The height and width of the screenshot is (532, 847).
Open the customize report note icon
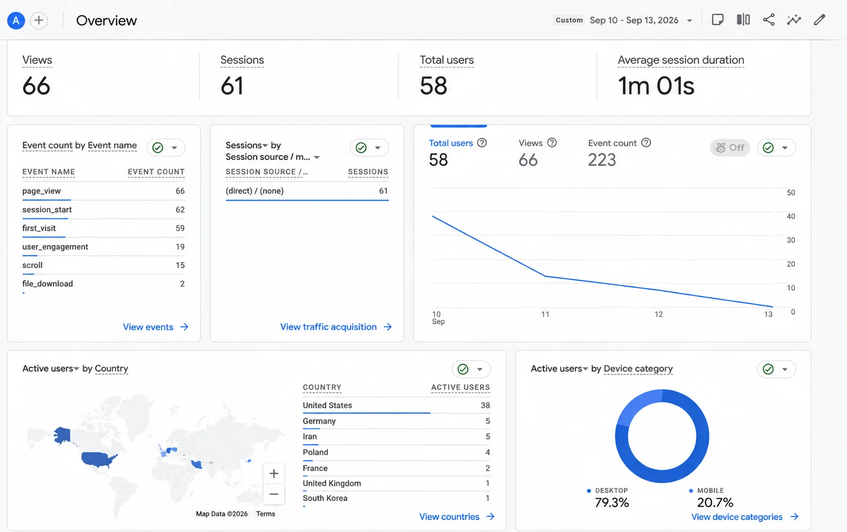[x=718, y=20]
